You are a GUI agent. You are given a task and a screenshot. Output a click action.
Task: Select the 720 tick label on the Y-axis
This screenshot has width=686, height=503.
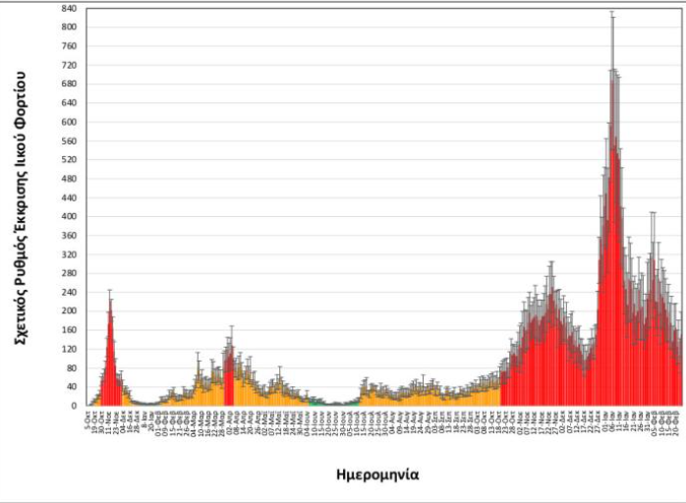(69, 65)
